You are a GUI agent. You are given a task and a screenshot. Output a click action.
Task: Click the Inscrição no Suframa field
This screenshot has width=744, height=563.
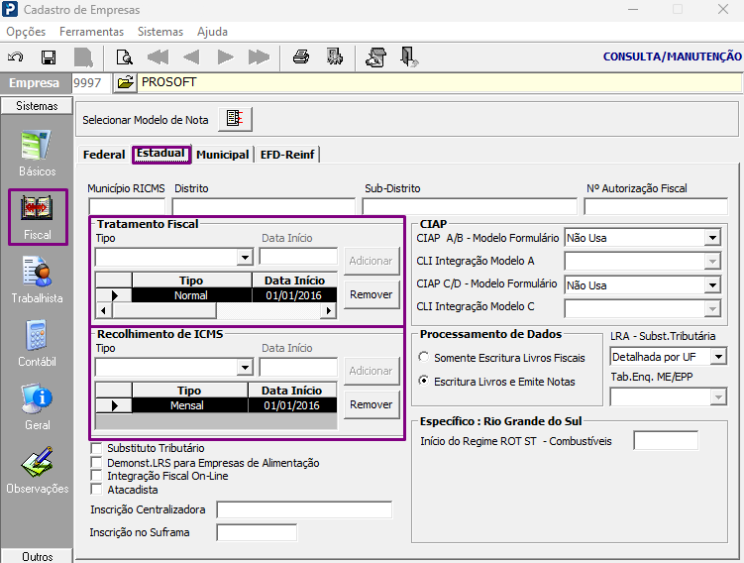[257, 532]
